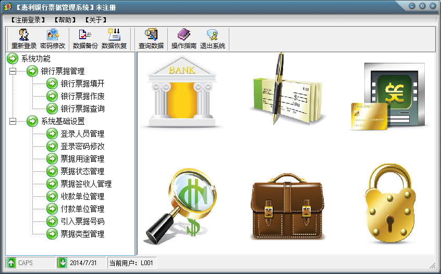Open the 【帮助】 menu
Screen dimensions: 441x274
[65, 20]
